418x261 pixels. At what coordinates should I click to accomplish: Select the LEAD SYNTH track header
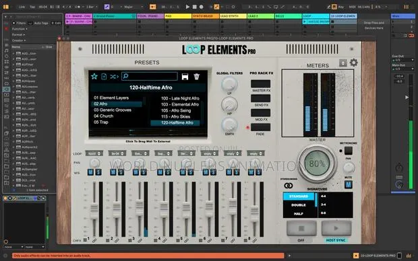[233, 16]
